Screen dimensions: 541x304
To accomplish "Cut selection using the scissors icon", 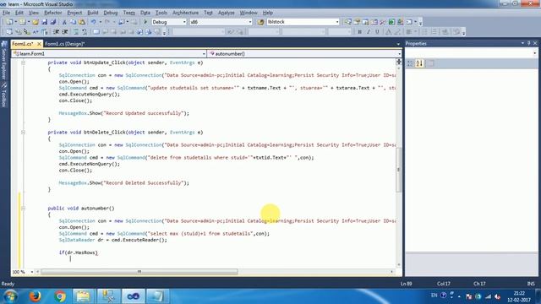I will point(64,22).
